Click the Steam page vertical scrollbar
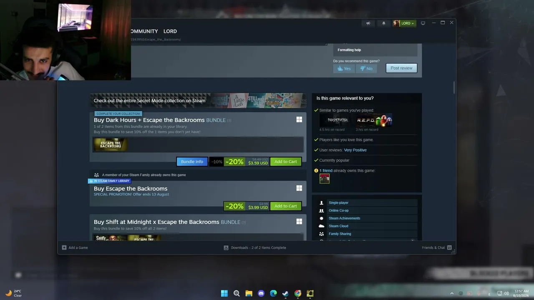534x300 pixels. coord(453,88)
